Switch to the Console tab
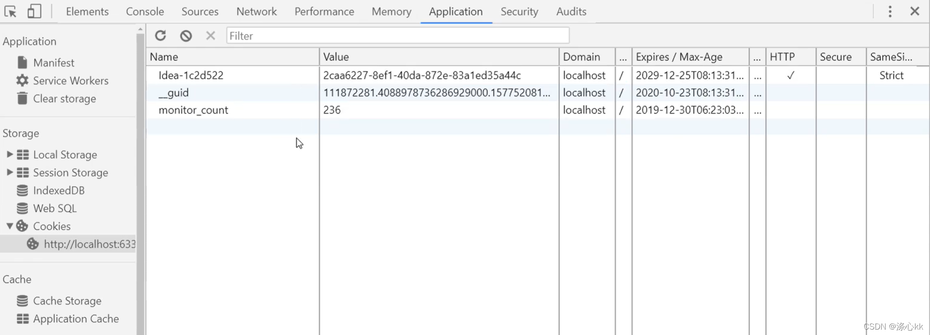930x335 pixels. 145,11
